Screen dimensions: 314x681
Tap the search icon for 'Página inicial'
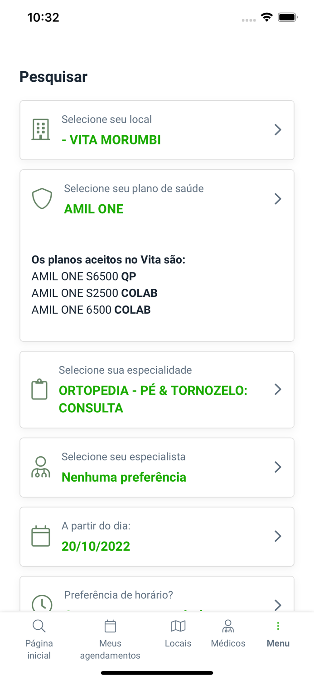[39, 626]
